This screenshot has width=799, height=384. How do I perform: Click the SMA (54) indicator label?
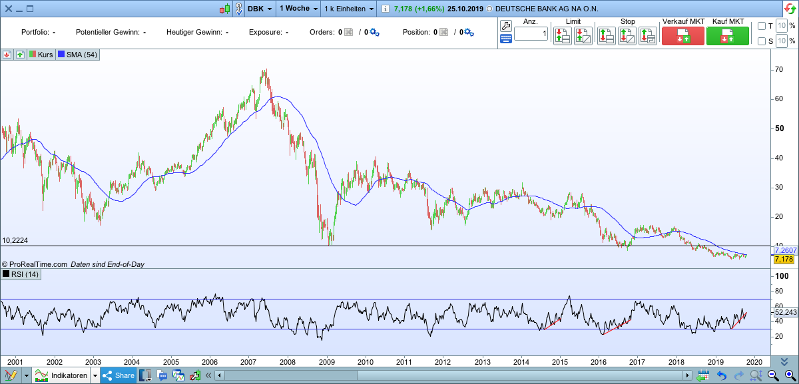click(x=78, y=55)
